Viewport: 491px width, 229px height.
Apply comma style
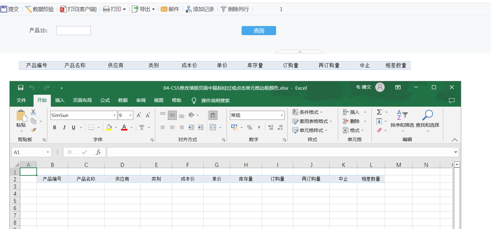259,127
